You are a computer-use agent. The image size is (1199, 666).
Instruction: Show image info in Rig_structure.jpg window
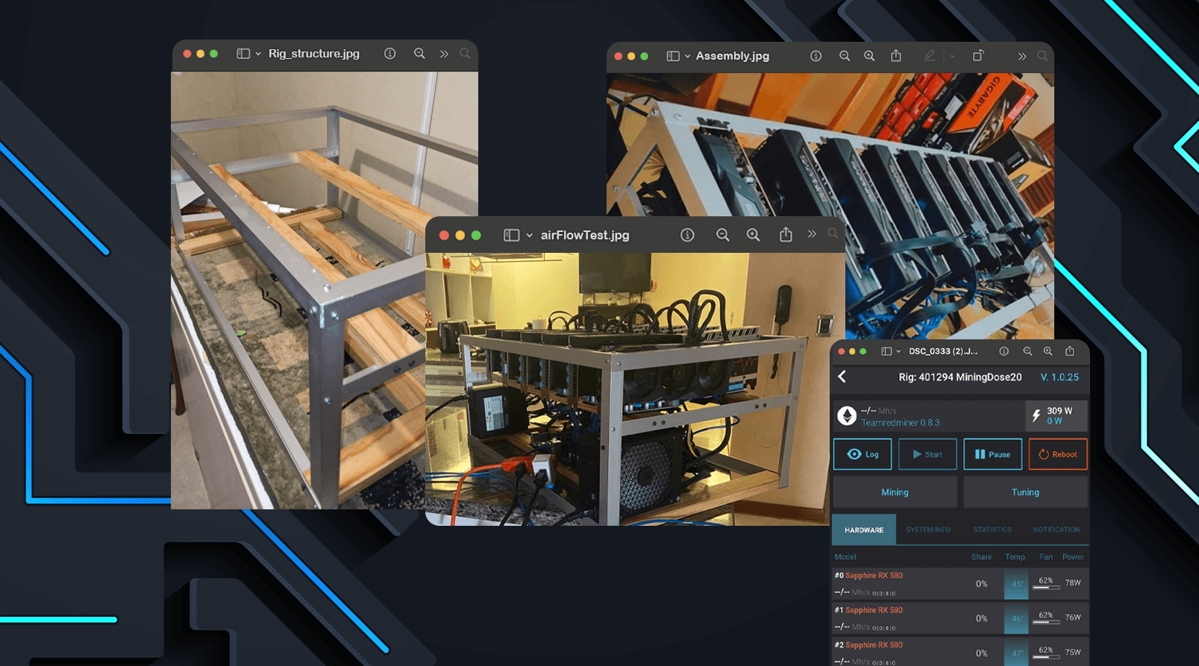pyautogui.click(x=389, y=54)
